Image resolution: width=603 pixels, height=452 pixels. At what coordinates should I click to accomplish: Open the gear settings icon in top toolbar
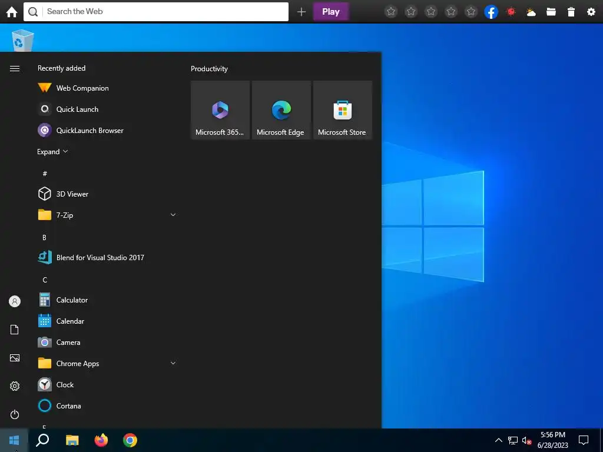click(x=591, y=12)
